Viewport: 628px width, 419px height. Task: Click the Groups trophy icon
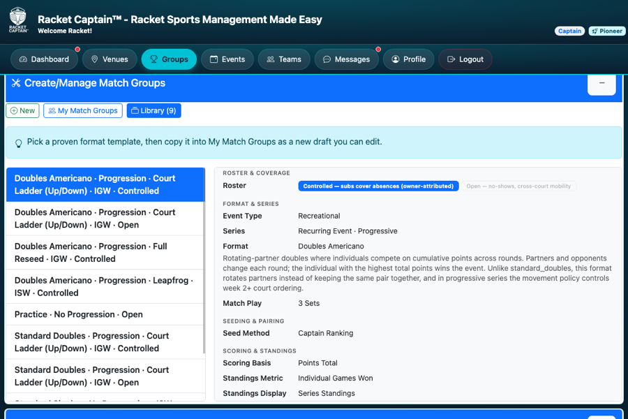click(154, 59)
